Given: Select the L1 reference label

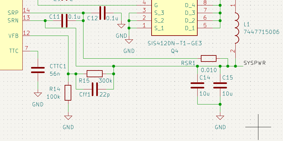Looking at the screenshot, I should (x=247, y=24).
